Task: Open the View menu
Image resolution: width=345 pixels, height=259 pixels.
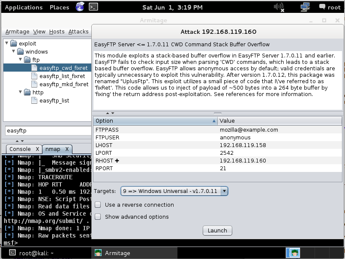Action: pos(39,32)
